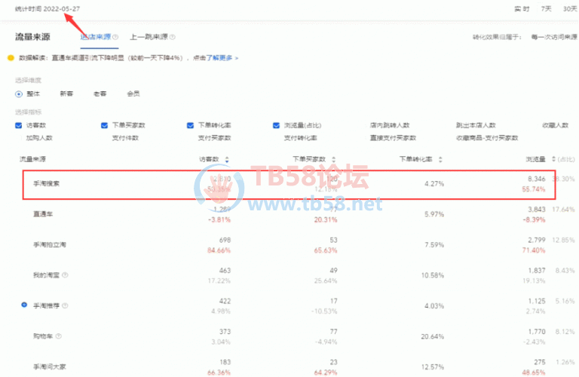The image size is (579, 377).
Task: Uncheck the 下单转化率 indicator checkbox
Action: (x=191, y=125)
